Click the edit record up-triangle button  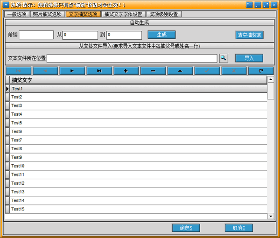[x=180, y=70]
